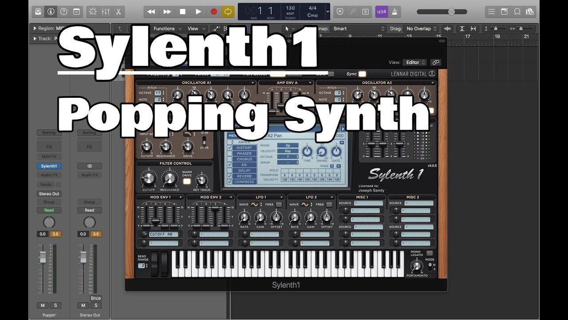This screenshot has height=320, width=568.
Task: Click the Sylenth1 instrument slot button
Action: pos(49,166)
